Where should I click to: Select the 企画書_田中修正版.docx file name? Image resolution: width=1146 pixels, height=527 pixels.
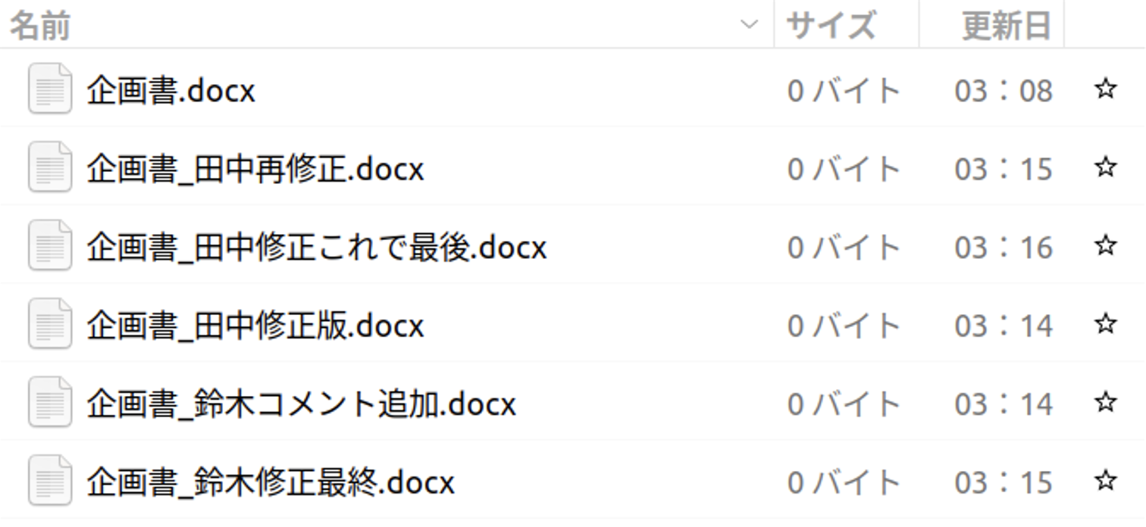pos(255,326)
